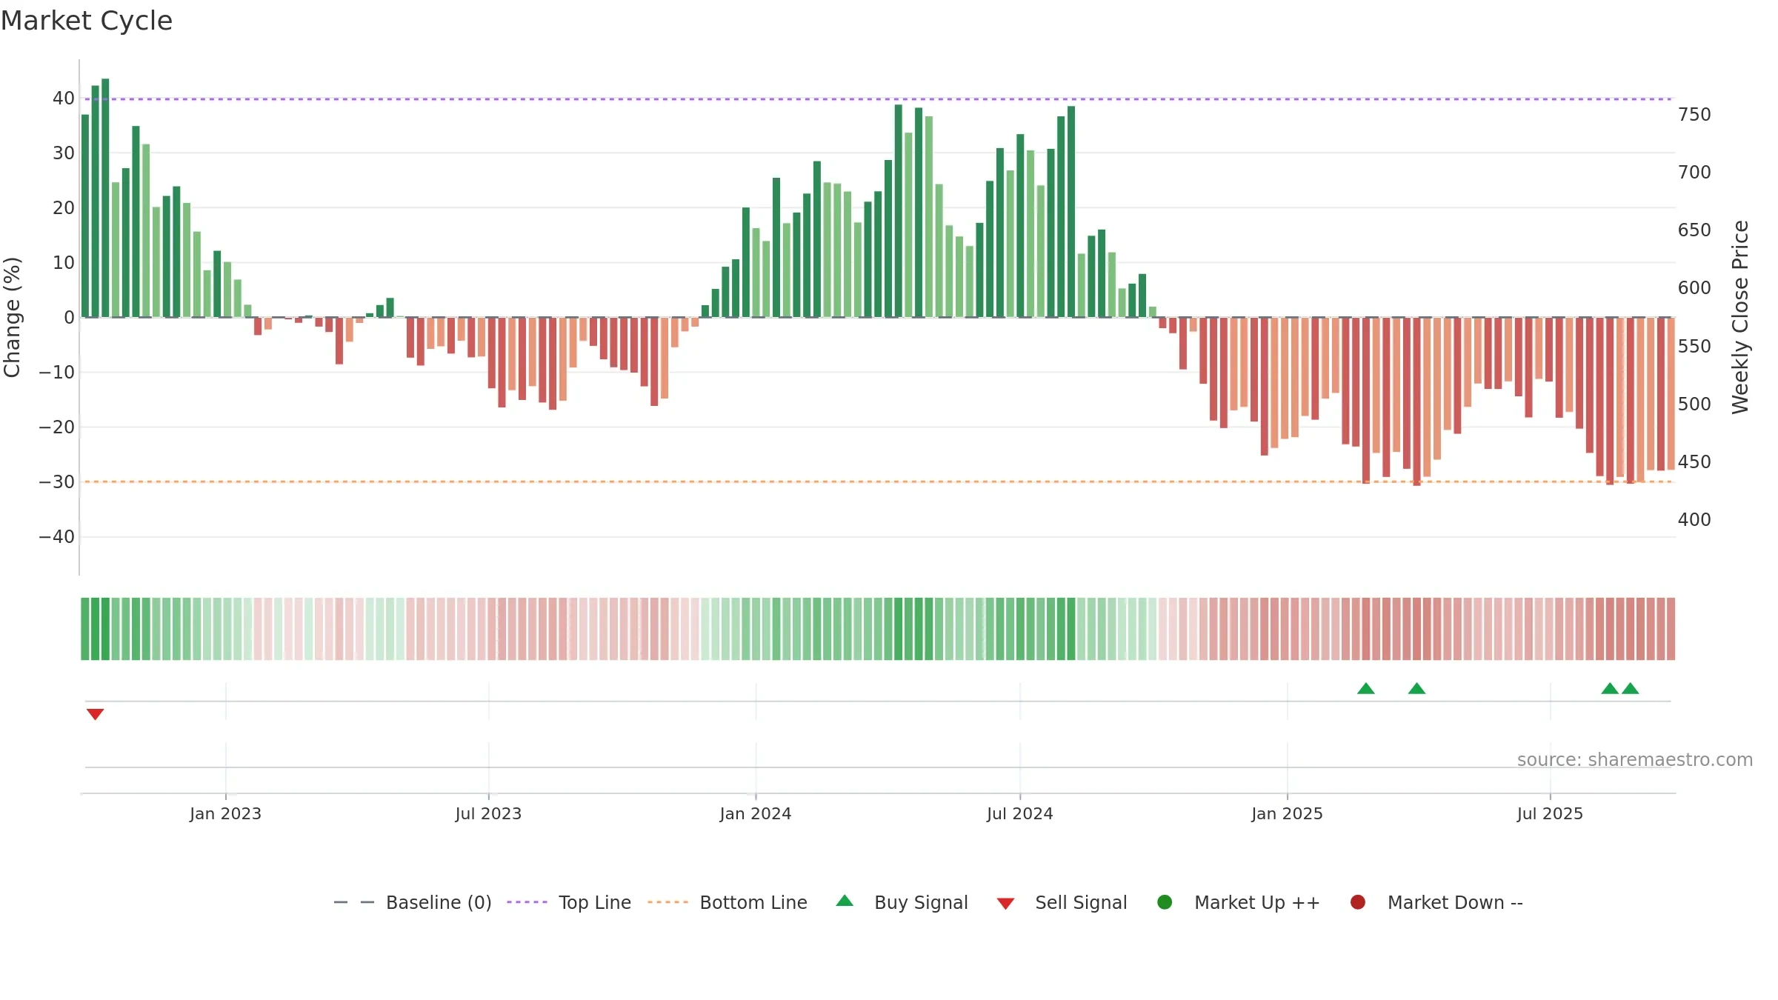Click the red sell signal marker in late 2022
This screenshot has width=1778, height=1000.
(x=95, y=714)
